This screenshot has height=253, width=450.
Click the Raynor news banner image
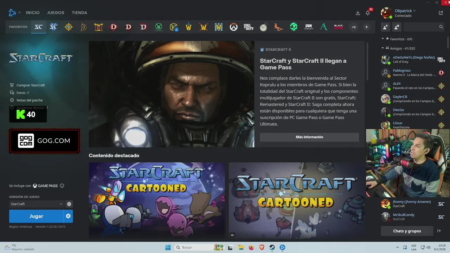click(x=172, y=94)
